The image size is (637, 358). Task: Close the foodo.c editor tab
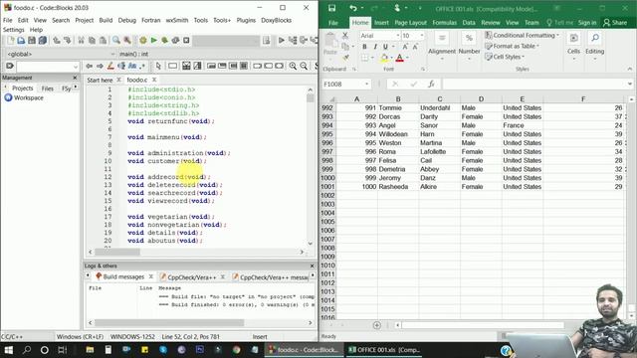154,80
